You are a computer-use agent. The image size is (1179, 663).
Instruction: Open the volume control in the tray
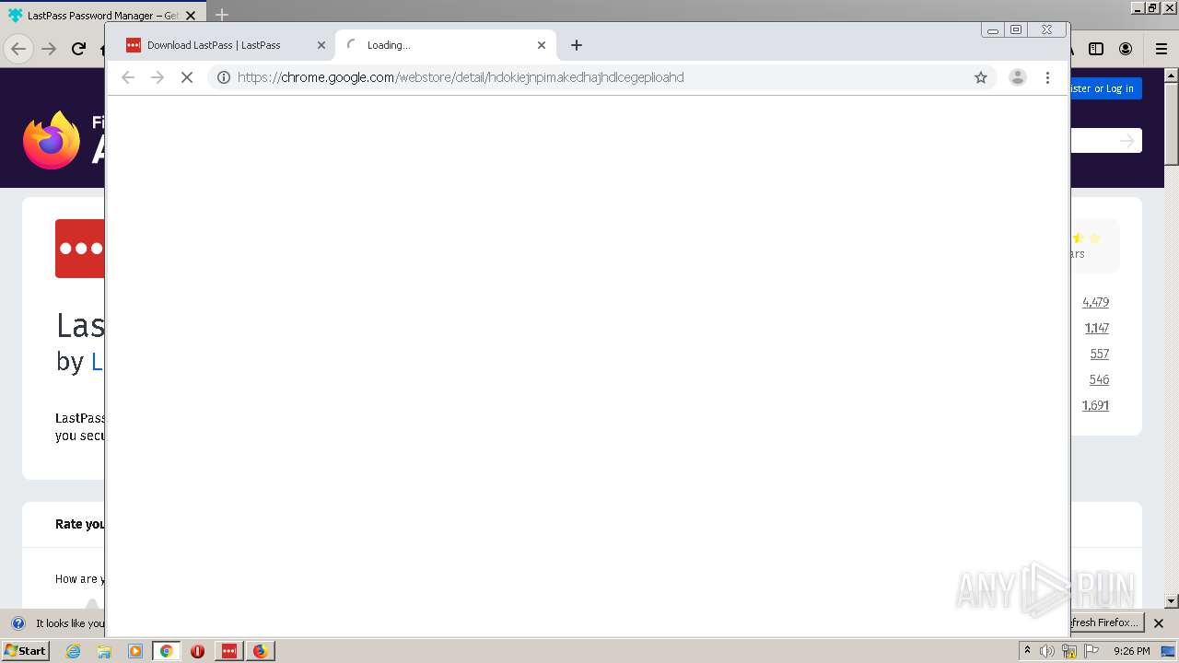coord(1047,651)
